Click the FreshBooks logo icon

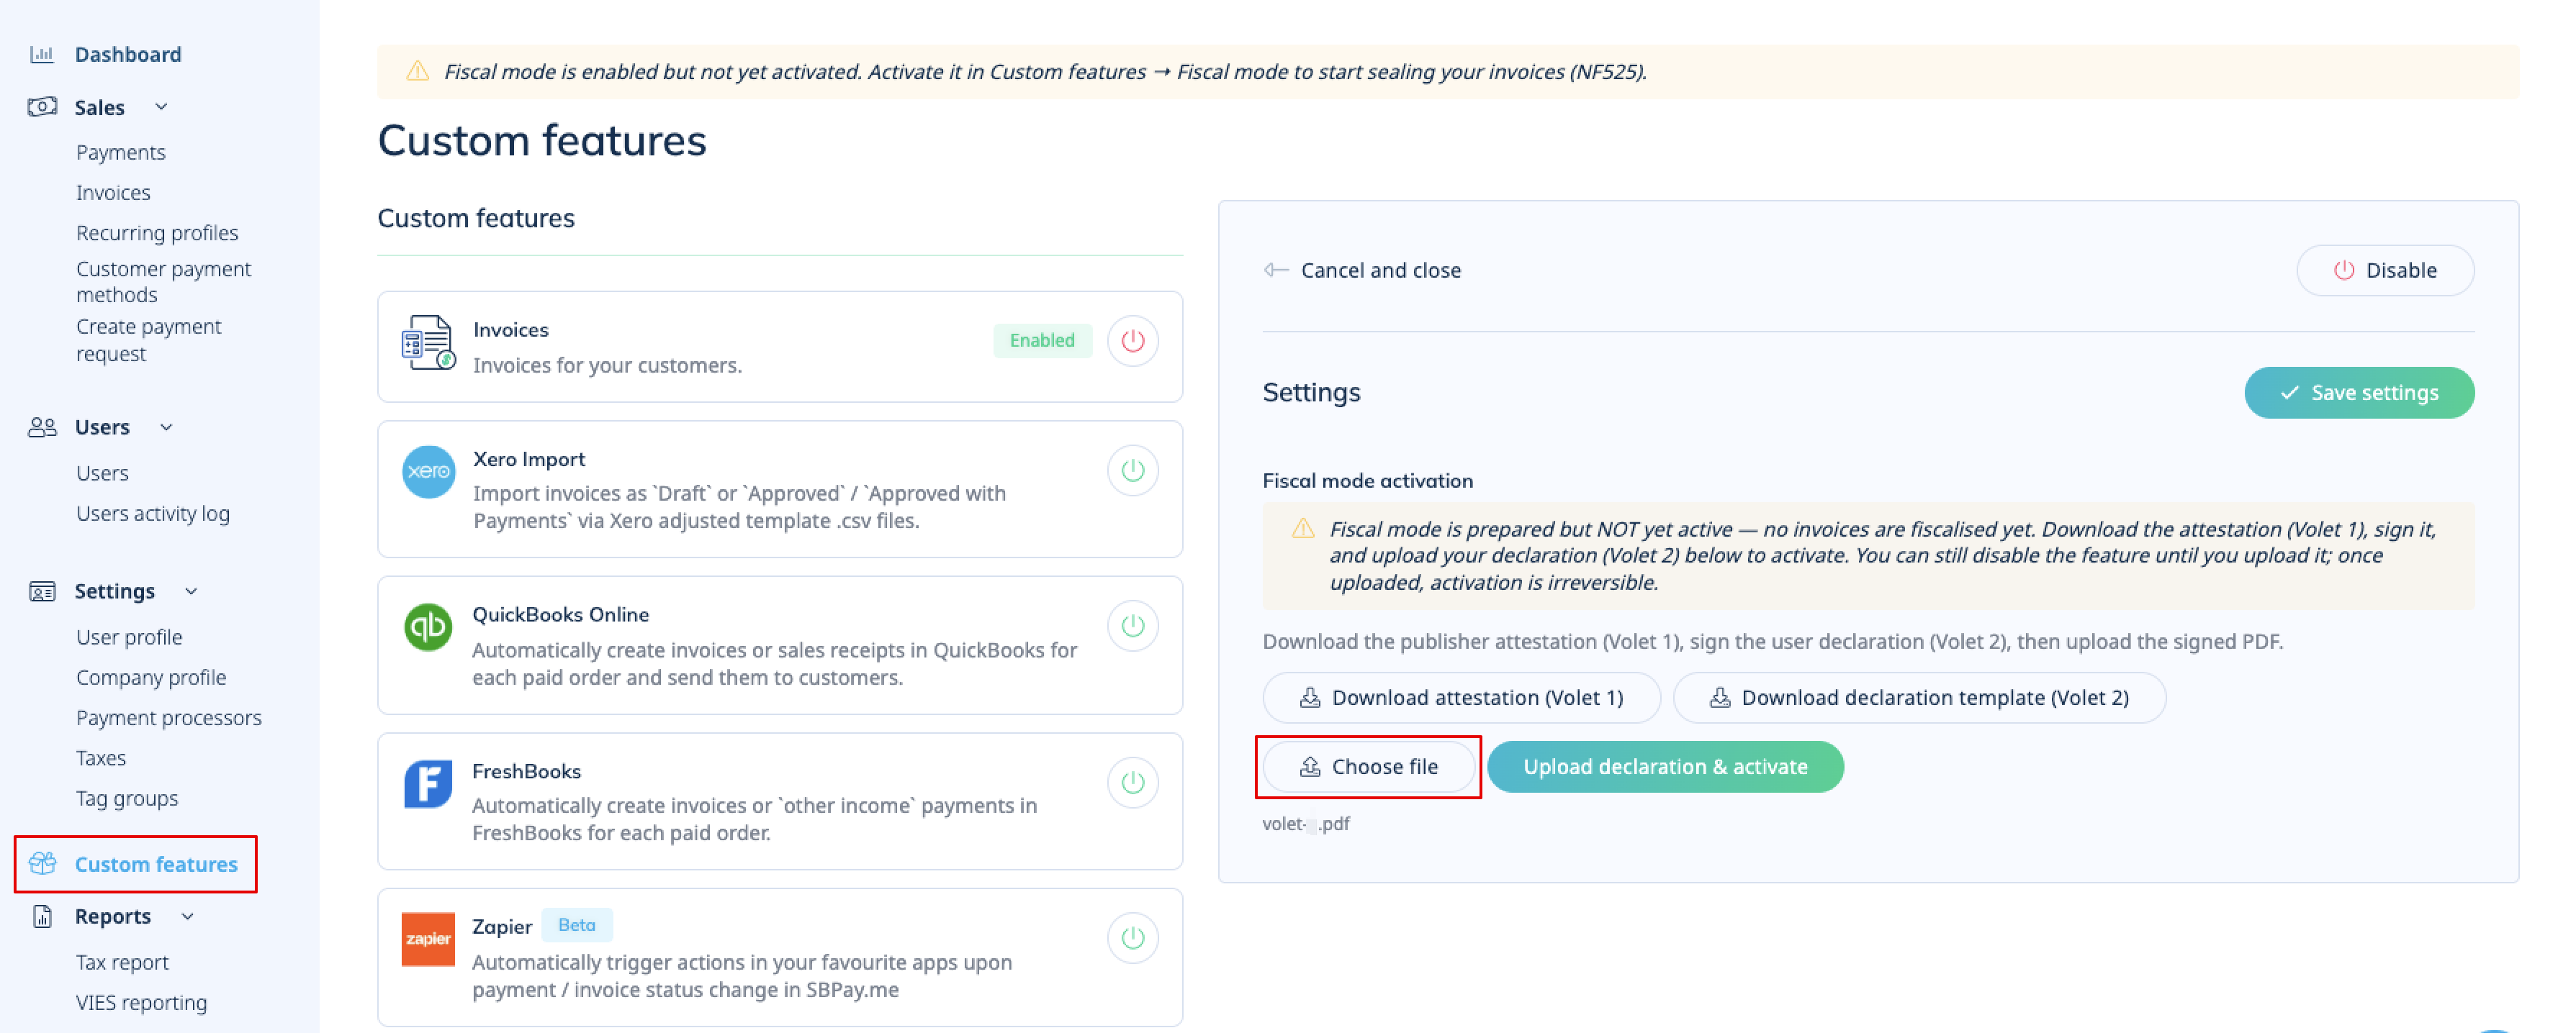428,784
